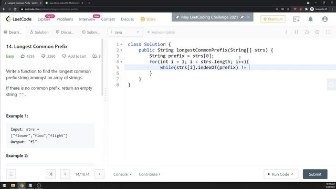The width and height of the screenshot is (336, 189).
Task: Go to the Discuss page
Action: click(127, 19)
